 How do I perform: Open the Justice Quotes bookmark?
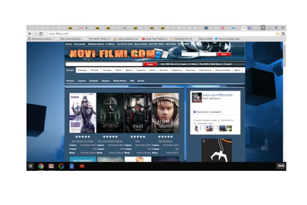[127, 39]
